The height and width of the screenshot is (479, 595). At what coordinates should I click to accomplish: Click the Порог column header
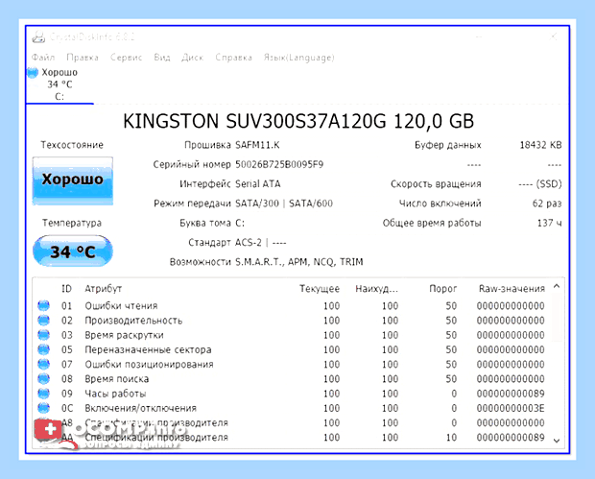pyautogui.click(x=442, y=289)
